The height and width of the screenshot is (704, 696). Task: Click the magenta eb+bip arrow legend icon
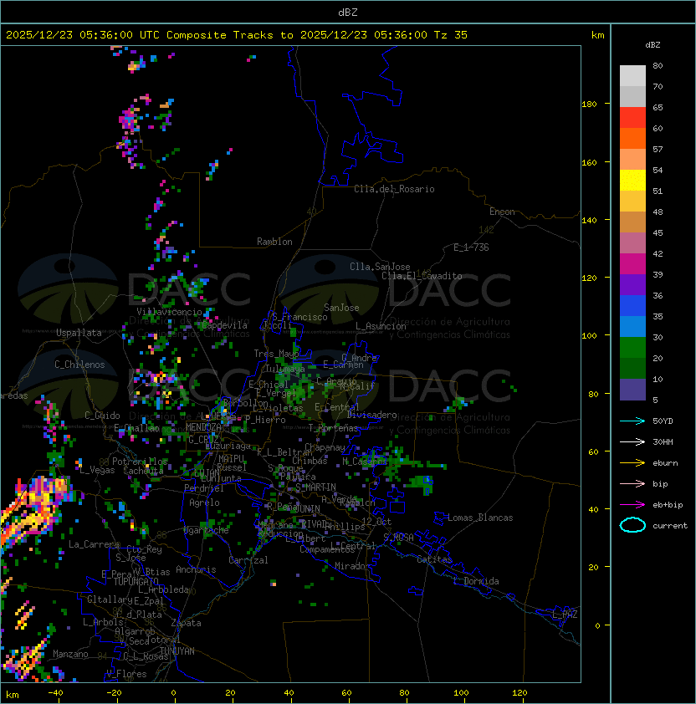(632, 505)
